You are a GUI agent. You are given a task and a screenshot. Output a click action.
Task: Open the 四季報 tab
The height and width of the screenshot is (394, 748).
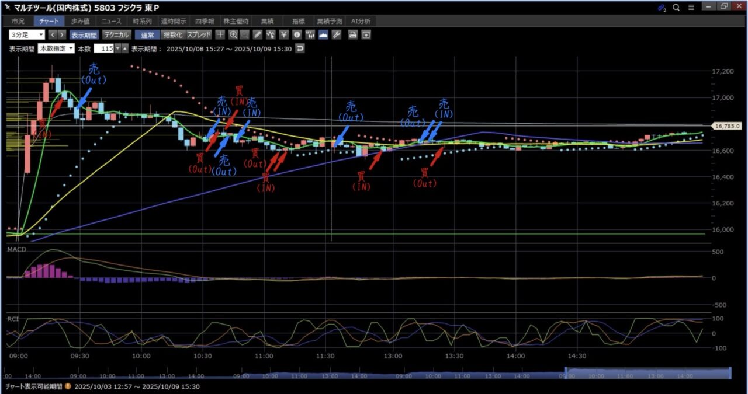205,21
